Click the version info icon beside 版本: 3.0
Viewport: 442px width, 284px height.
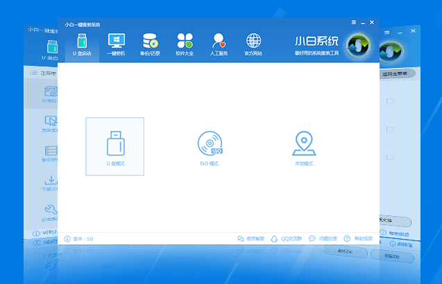tap(67, 239)
